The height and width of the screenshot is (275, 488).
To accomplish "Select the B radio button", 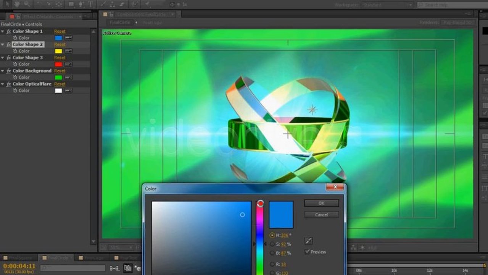I will coord(272,253).
